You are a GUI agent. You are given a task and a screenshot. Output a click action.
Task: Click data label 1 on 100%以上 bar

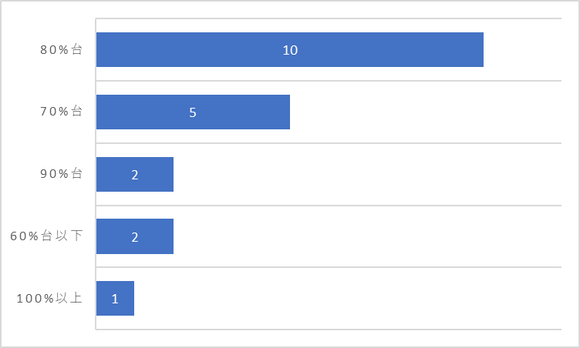pos(115,299)
